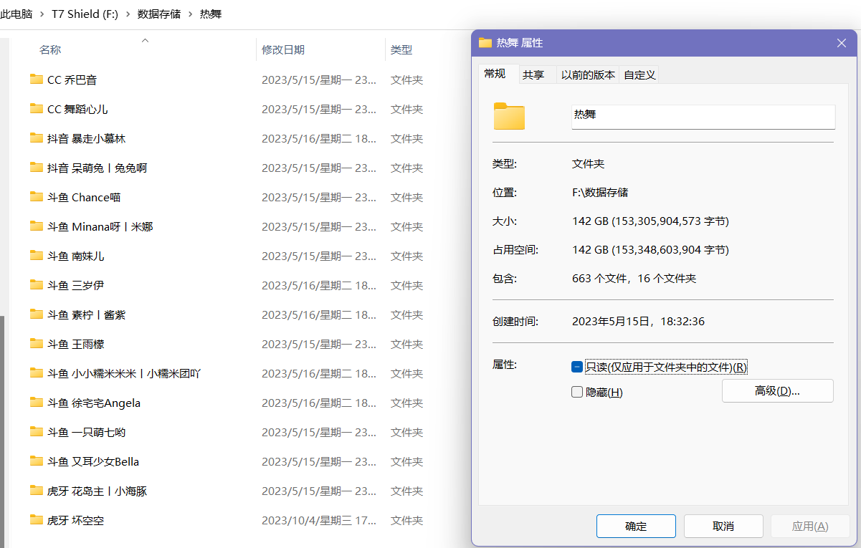Open the 自定义 tab

pos(639,74)
